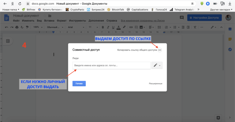Open the Вставка menu

tap(49, 21)
